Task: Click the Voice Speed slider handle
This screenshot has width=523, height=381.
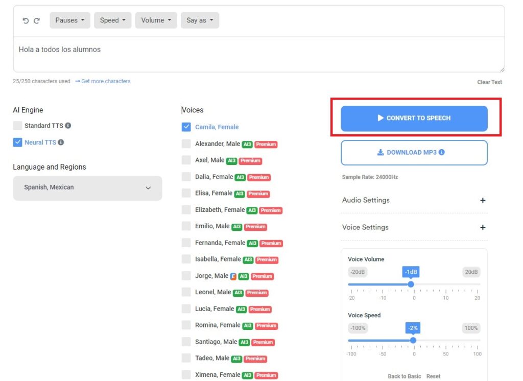Action: click(x=413, y=340)
